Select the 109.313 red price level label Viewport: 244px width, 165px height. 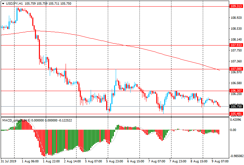click(236, 6)
